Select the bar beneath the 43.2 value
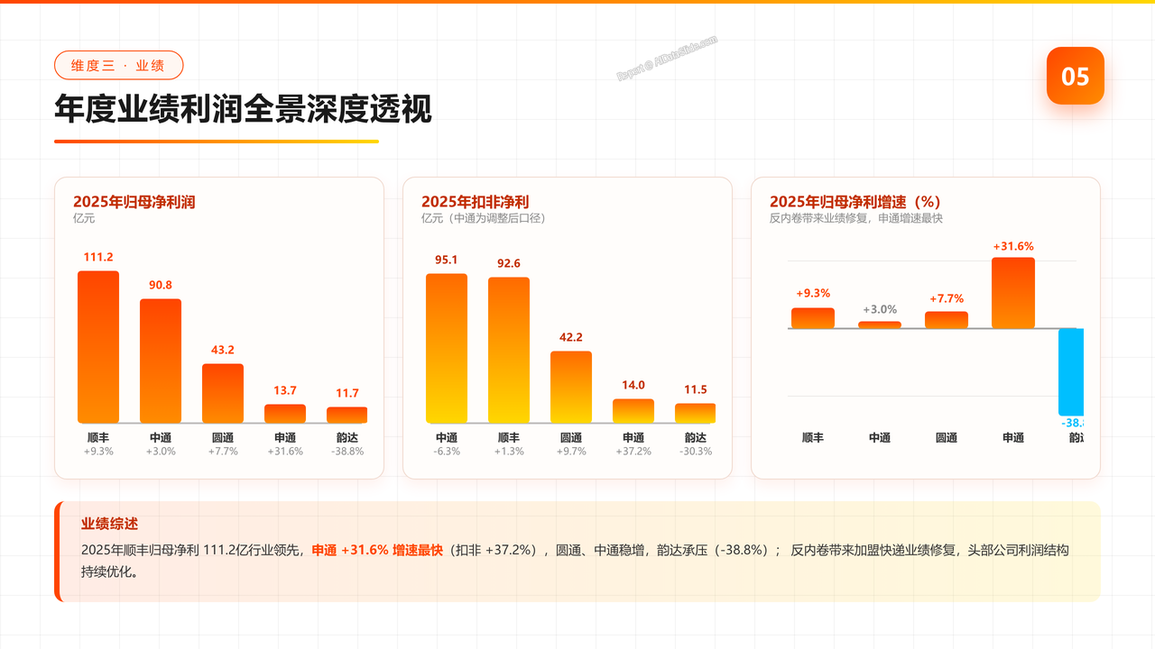Image resolution: width=1155 pixels, height=649 pixels. tap(223, 393)
